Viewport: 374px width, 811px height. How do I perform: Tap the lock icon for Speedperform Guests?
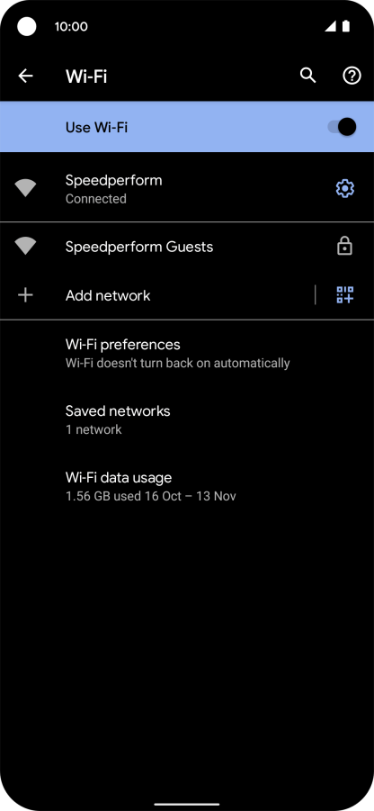(x=344, y=247)
